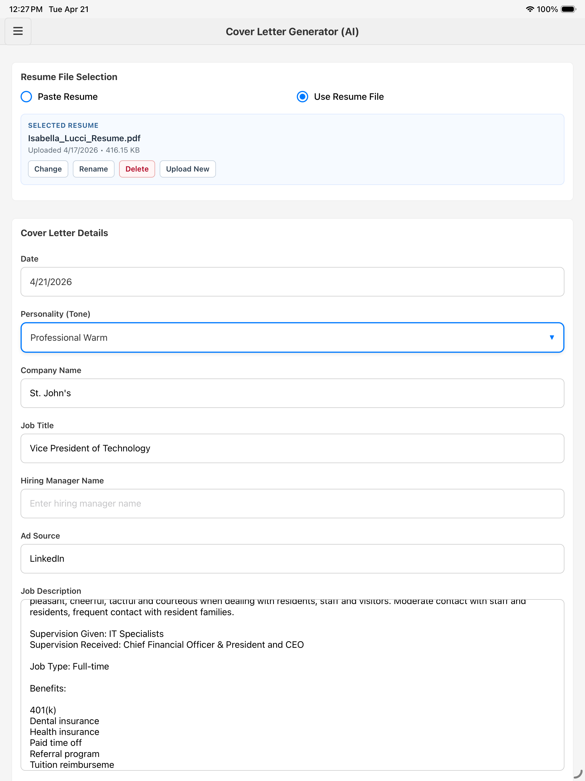Screen dimensions: 585x781
Task: Click the Change resume button
Action: 48,169
